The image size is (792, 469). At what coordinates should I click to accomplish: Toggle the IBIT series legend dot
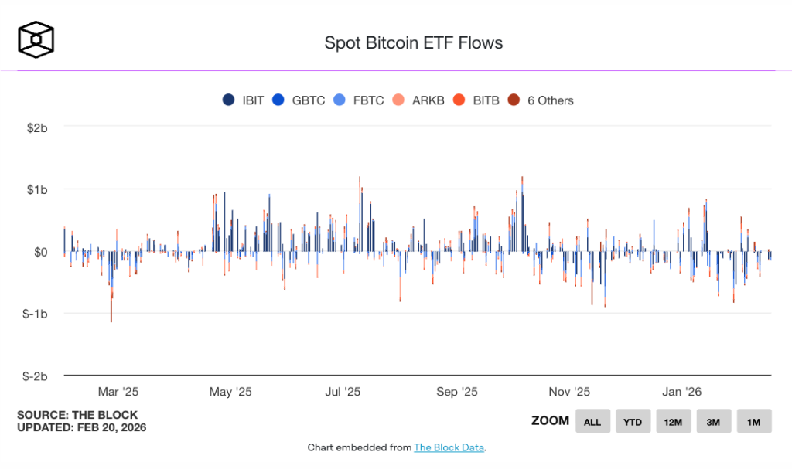pyautogui.click(x=229, y=100)
